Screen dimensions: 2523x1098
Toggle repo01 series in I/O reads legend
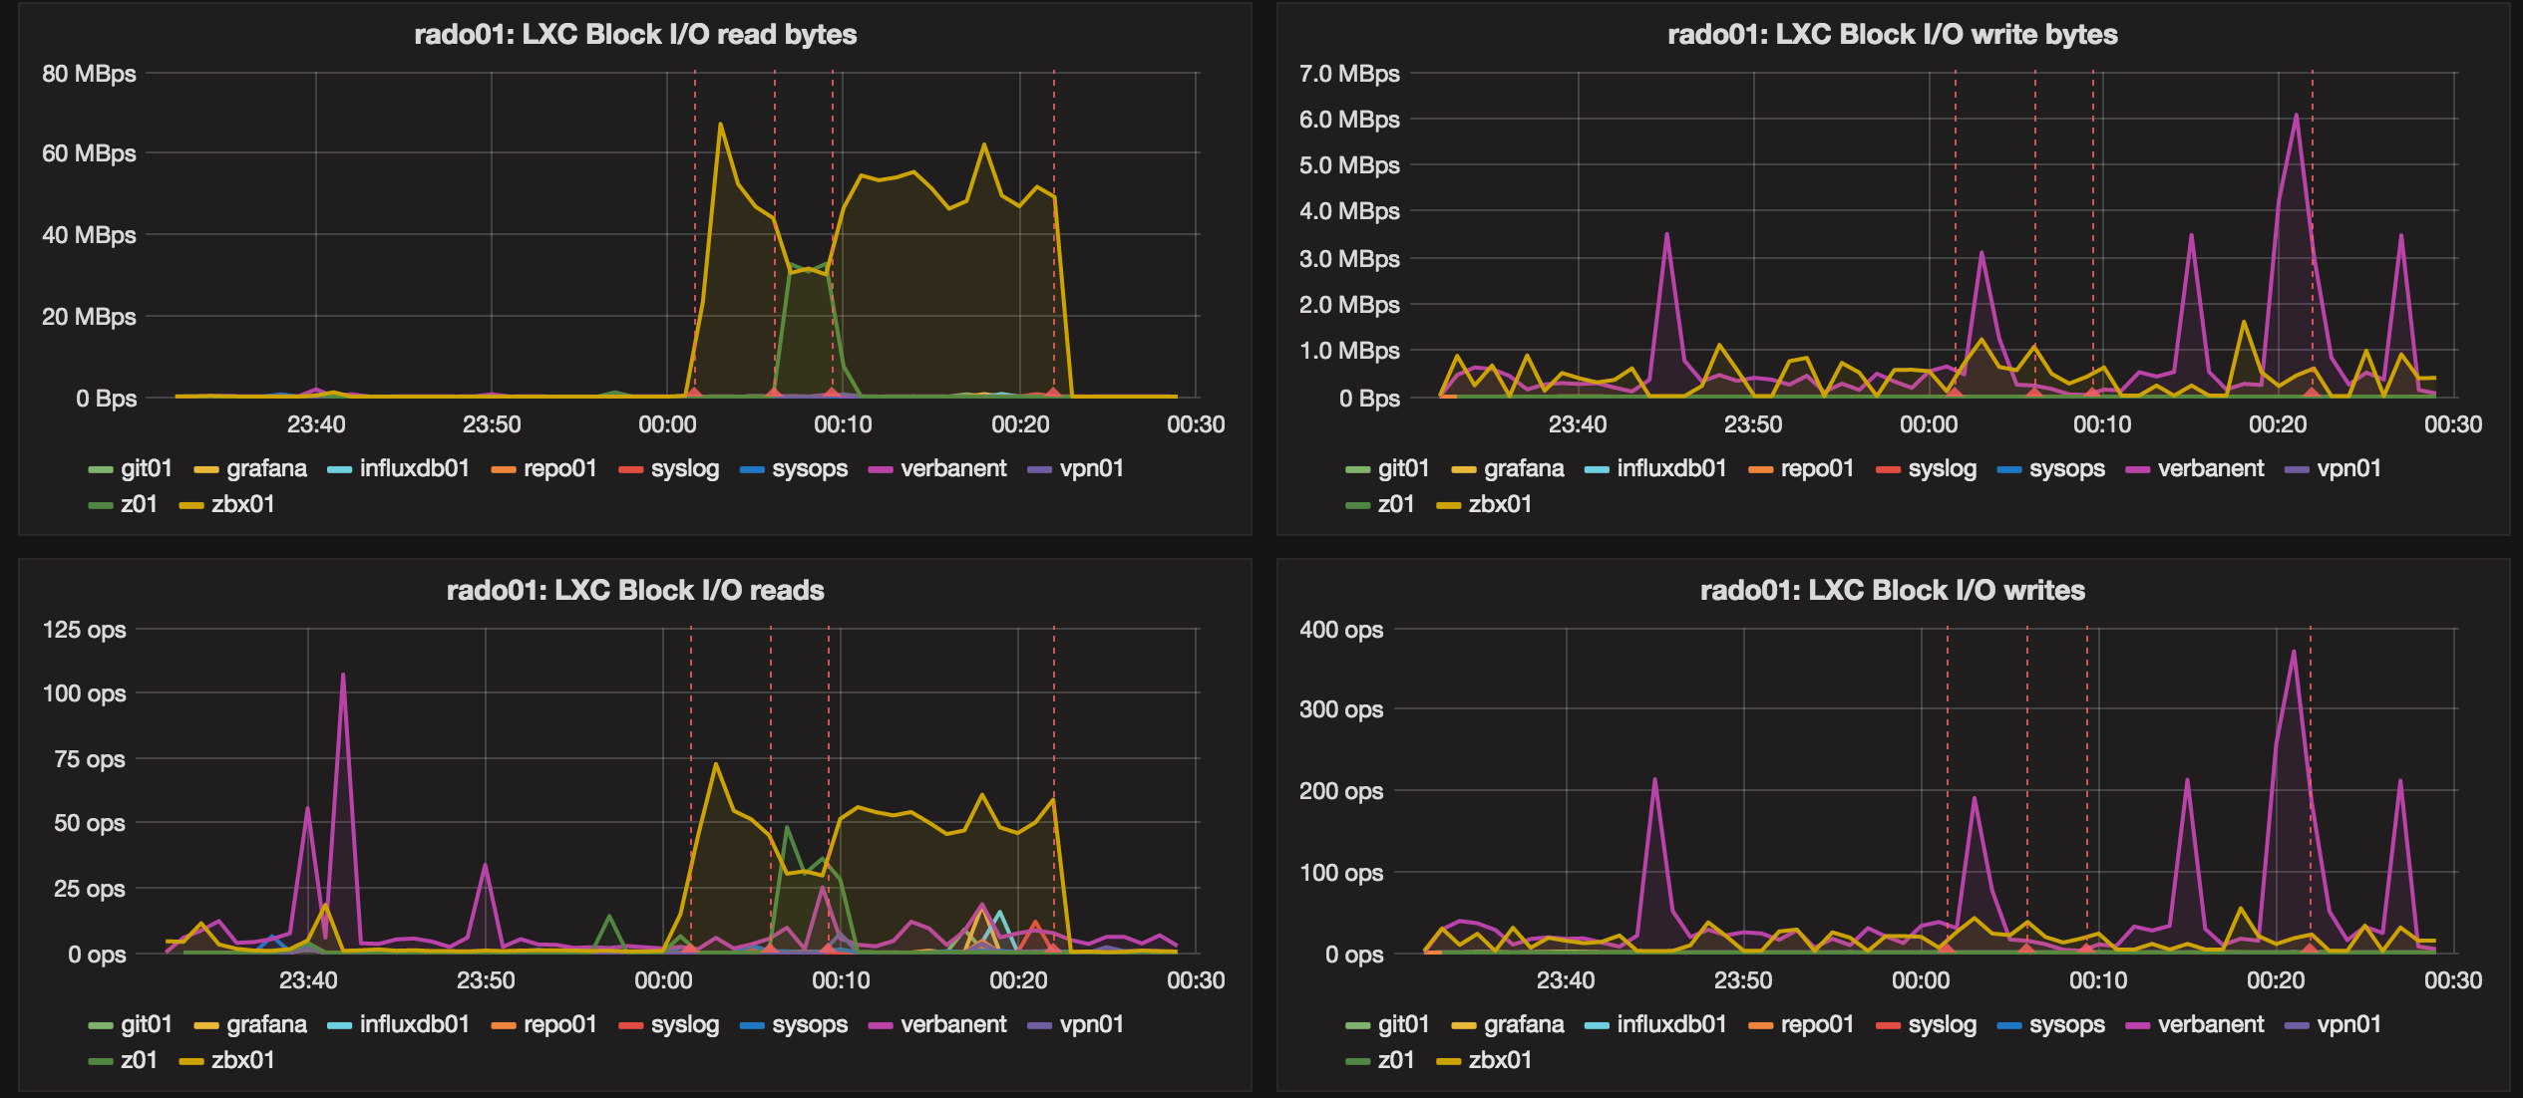point(559,1024)
